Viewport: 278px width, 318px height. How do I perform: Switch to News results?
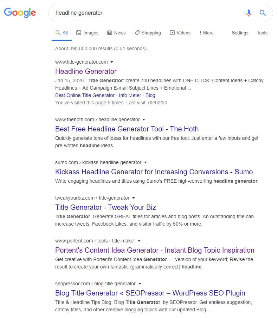[116, 33]
